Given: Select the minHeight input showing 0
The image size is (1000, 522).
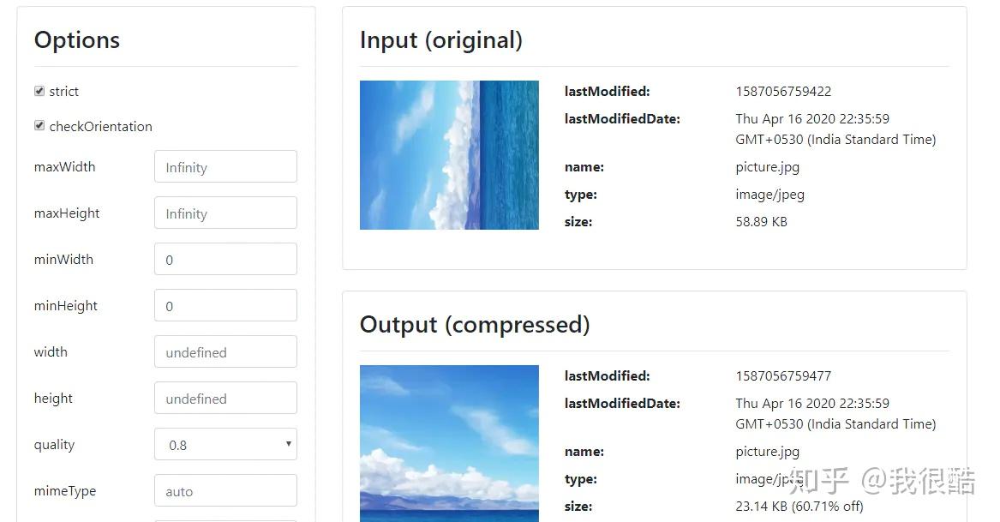Looking at the screenshot, I should point(225,305).
